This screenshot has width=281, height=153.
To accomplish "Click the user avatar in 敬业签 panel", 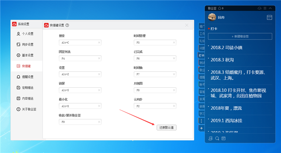I will point(212,17).
